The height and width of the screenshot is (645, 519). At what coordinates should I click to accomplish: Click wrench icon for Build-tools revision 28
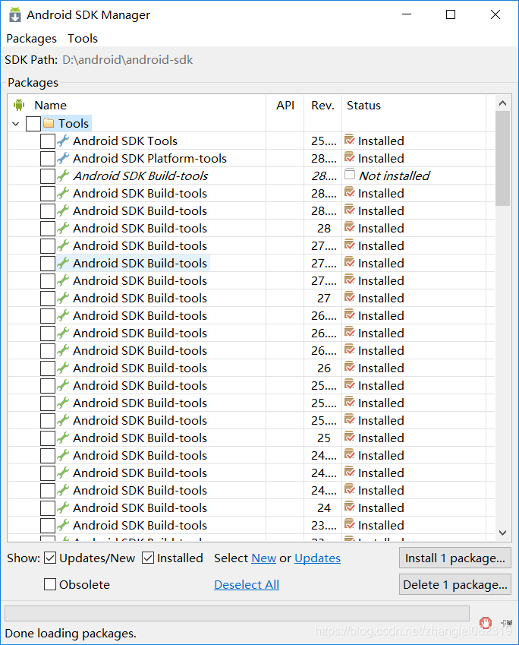tap(63, 228)
